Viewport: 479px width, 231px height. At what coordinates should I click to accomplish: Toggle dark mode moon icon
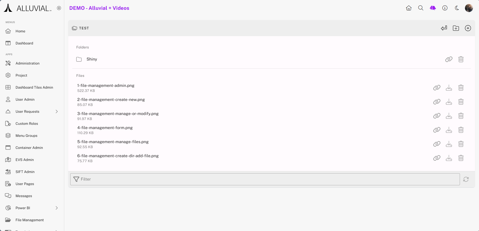[457, 8]
